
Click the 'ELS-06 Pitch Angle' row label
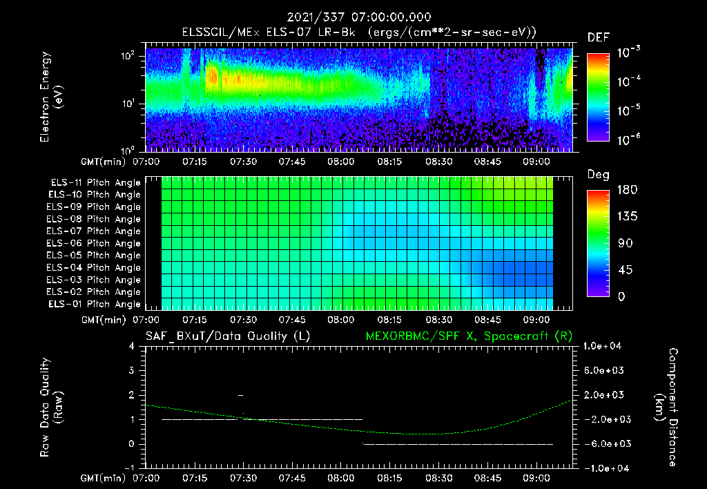point(94,243)
